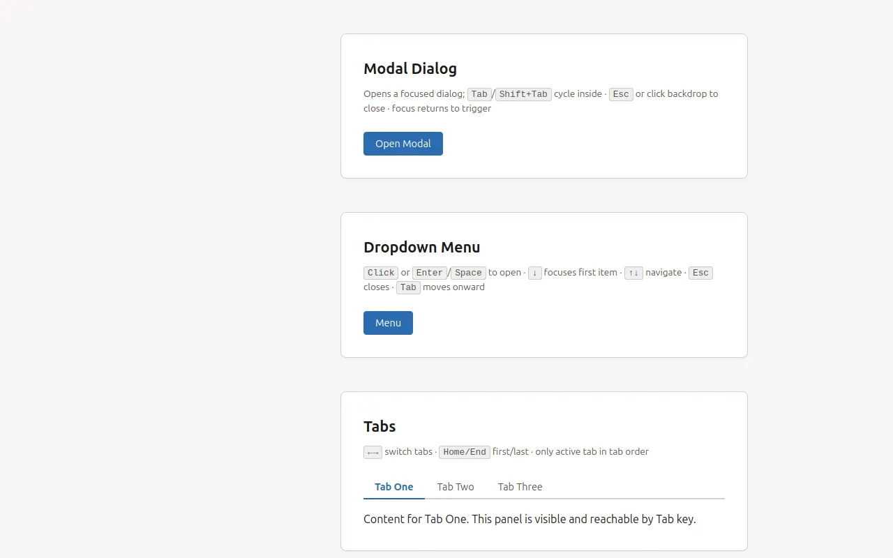Viewport: 893px width, 558px height.
Task: Click the 'focus returns to trigger' text
Action: [442, 108]
